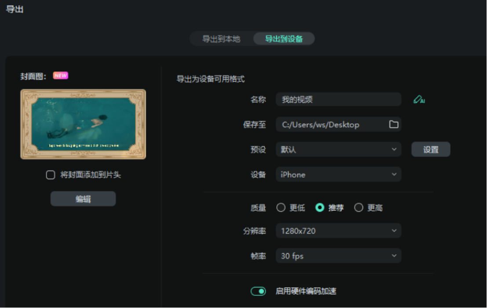Disable the 启用硬件编码加速 switch
The height and width of the screenshot is (308, 487).
[258, 291]
